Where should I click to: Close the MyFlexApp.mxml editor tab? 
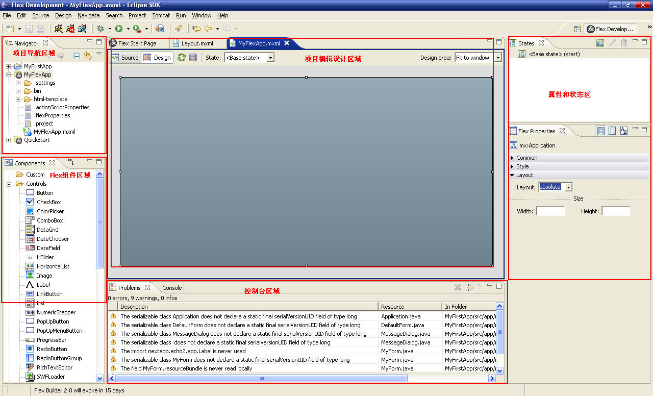point(287,43)
